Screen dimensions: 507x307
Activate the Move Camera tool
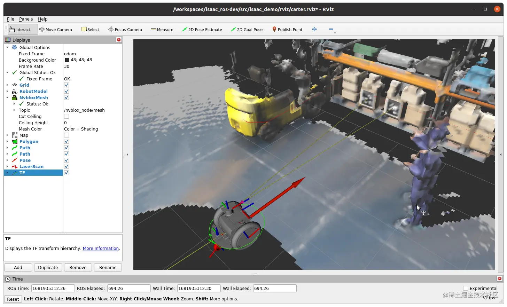pyautogui.click(x=56, y=29)
